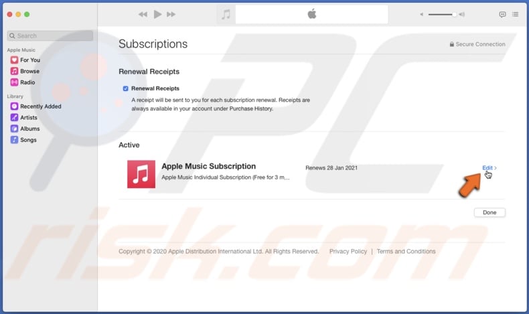
Task: Click the Artists microphone icon
Action: click(x=14, y=118)
